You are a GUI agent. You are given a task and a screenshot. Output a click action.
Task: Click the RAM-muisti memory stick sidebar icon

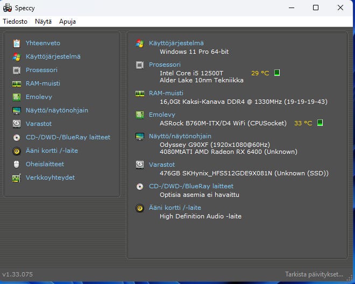tap(17, 83)
